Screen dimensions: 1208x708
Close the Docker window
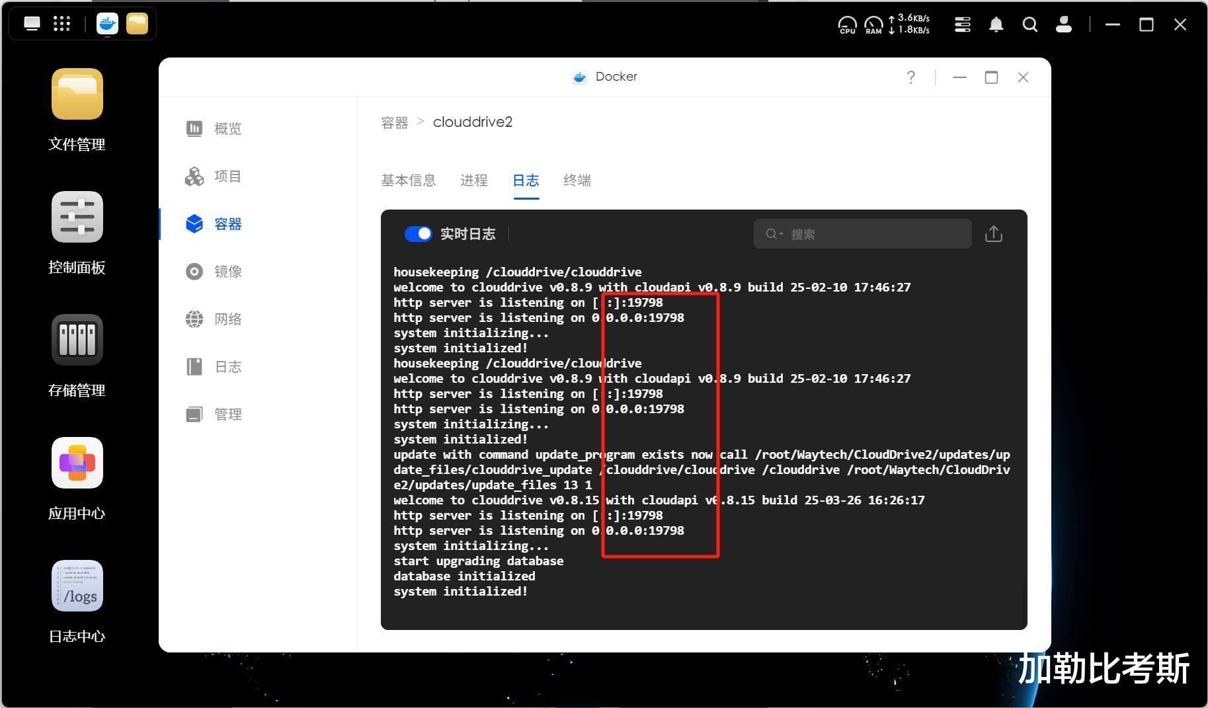(x=1023, y=77)
